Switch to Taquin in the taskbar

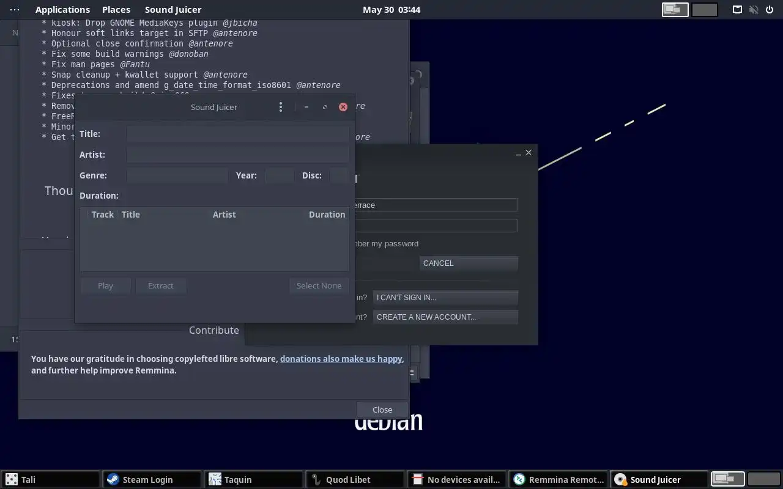tap(254, 480)
